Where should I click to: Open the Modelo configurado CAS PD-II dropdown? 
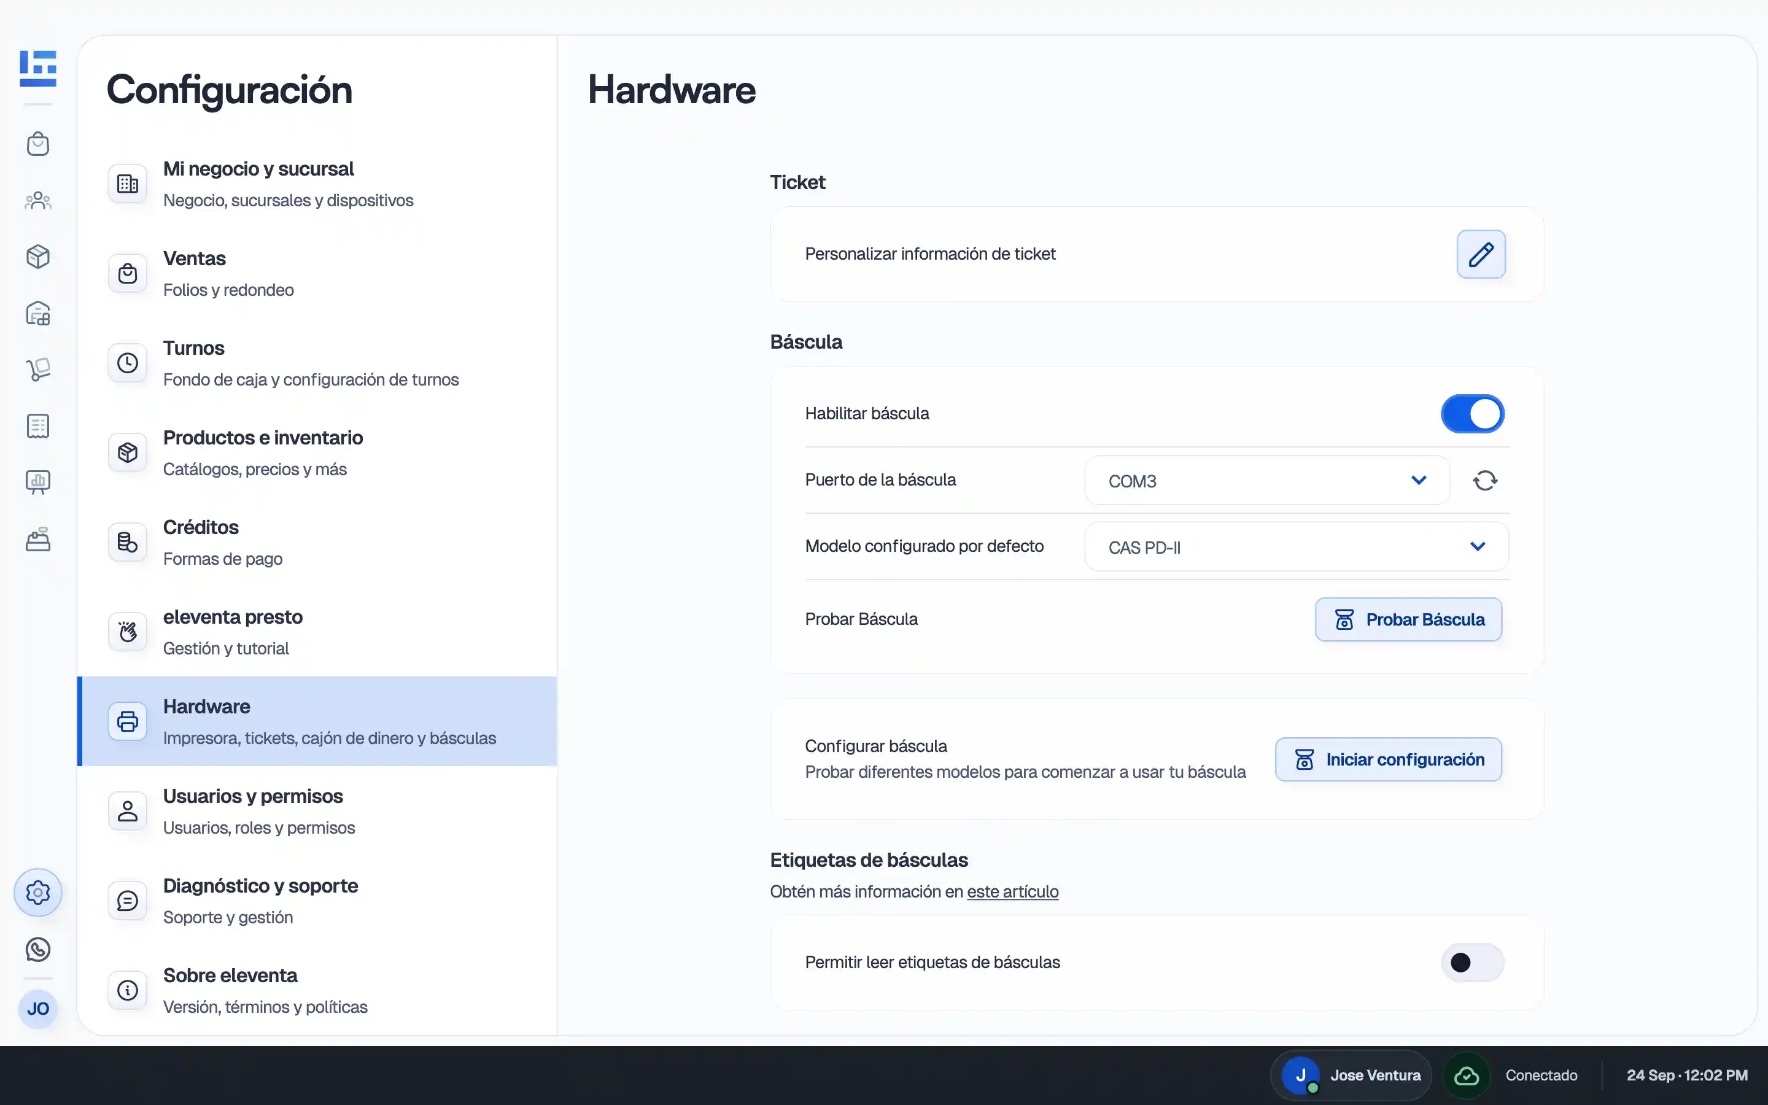[1296, 546]
